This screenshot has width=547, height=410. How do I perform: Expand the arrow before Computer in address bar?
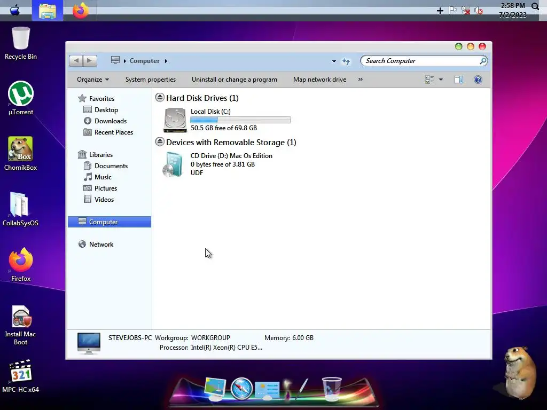coord(124,61)
